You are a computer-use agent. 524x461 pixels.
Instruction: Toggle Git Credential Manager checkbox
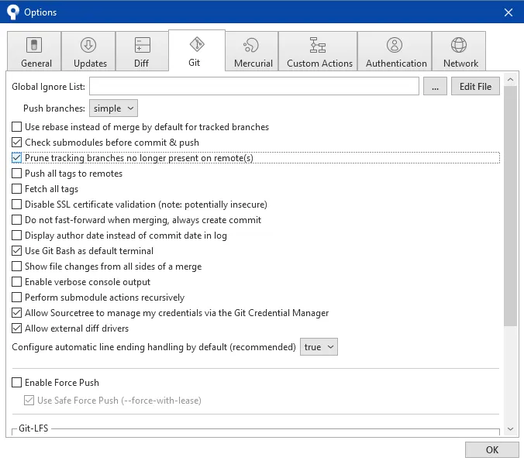pos(17,313)
